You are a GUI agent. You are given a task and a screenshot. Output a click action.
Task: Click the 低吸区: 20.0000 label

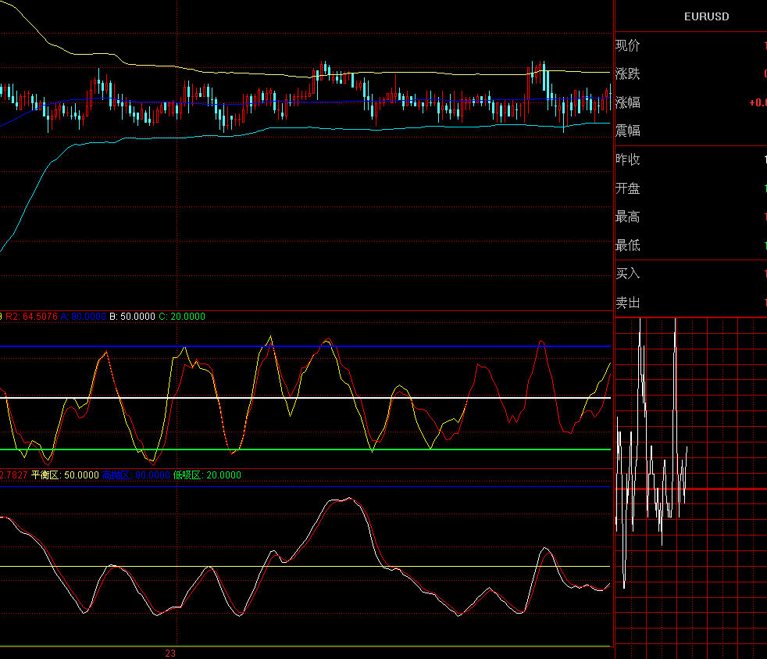click(x=207, y=475)
